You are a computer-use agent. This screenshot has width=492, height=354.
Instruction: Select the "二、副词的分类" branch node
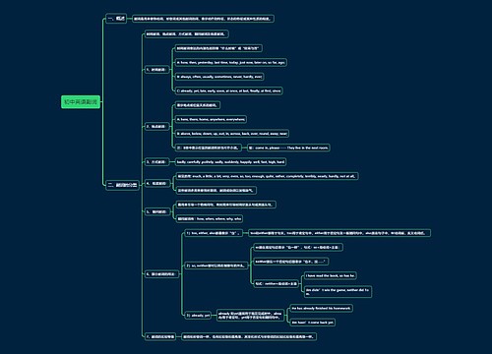(x=122, y=185)
